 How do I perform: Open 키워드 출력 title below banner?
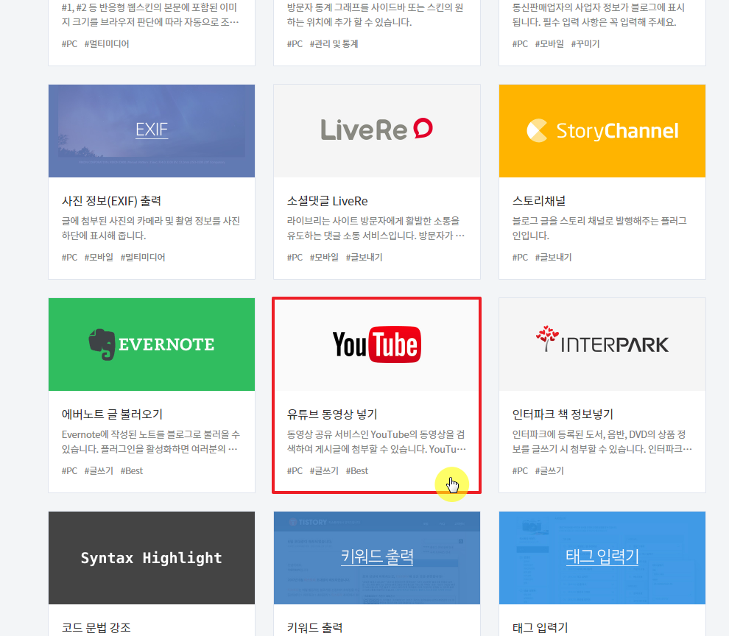click(314, 628)
